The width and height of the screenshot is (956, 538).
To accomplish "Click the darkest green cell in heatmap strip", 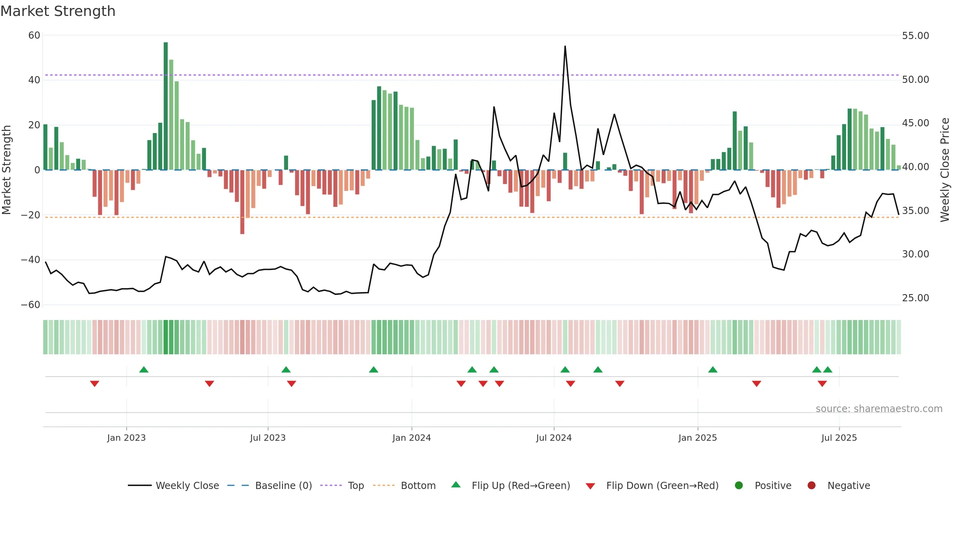I will [x=166, y=337].
